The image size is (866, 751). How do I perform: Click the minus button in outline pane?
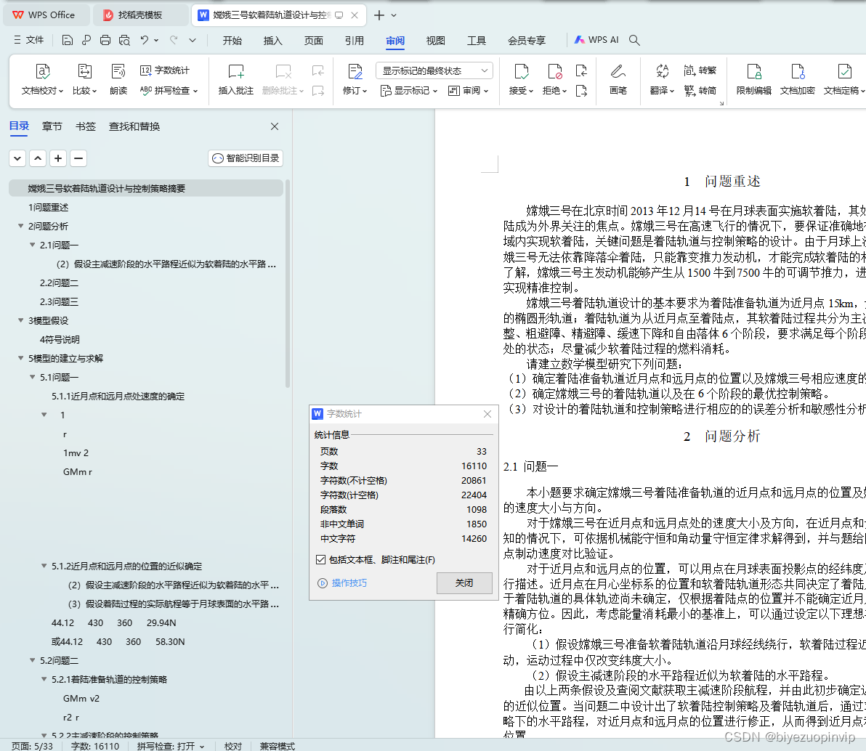click(78, 158)
